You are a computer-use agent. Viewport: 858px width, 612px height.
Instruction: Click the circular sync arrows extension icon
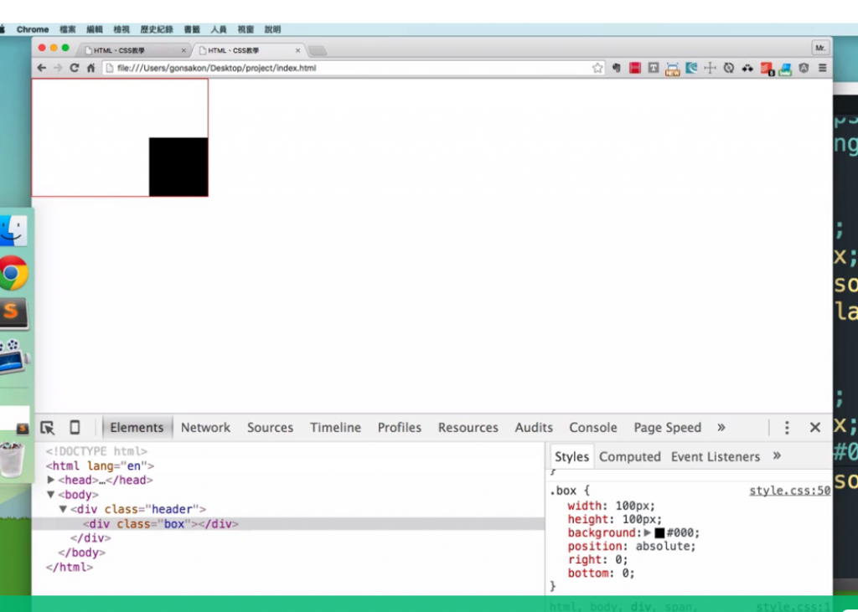(x=729, y=68)
